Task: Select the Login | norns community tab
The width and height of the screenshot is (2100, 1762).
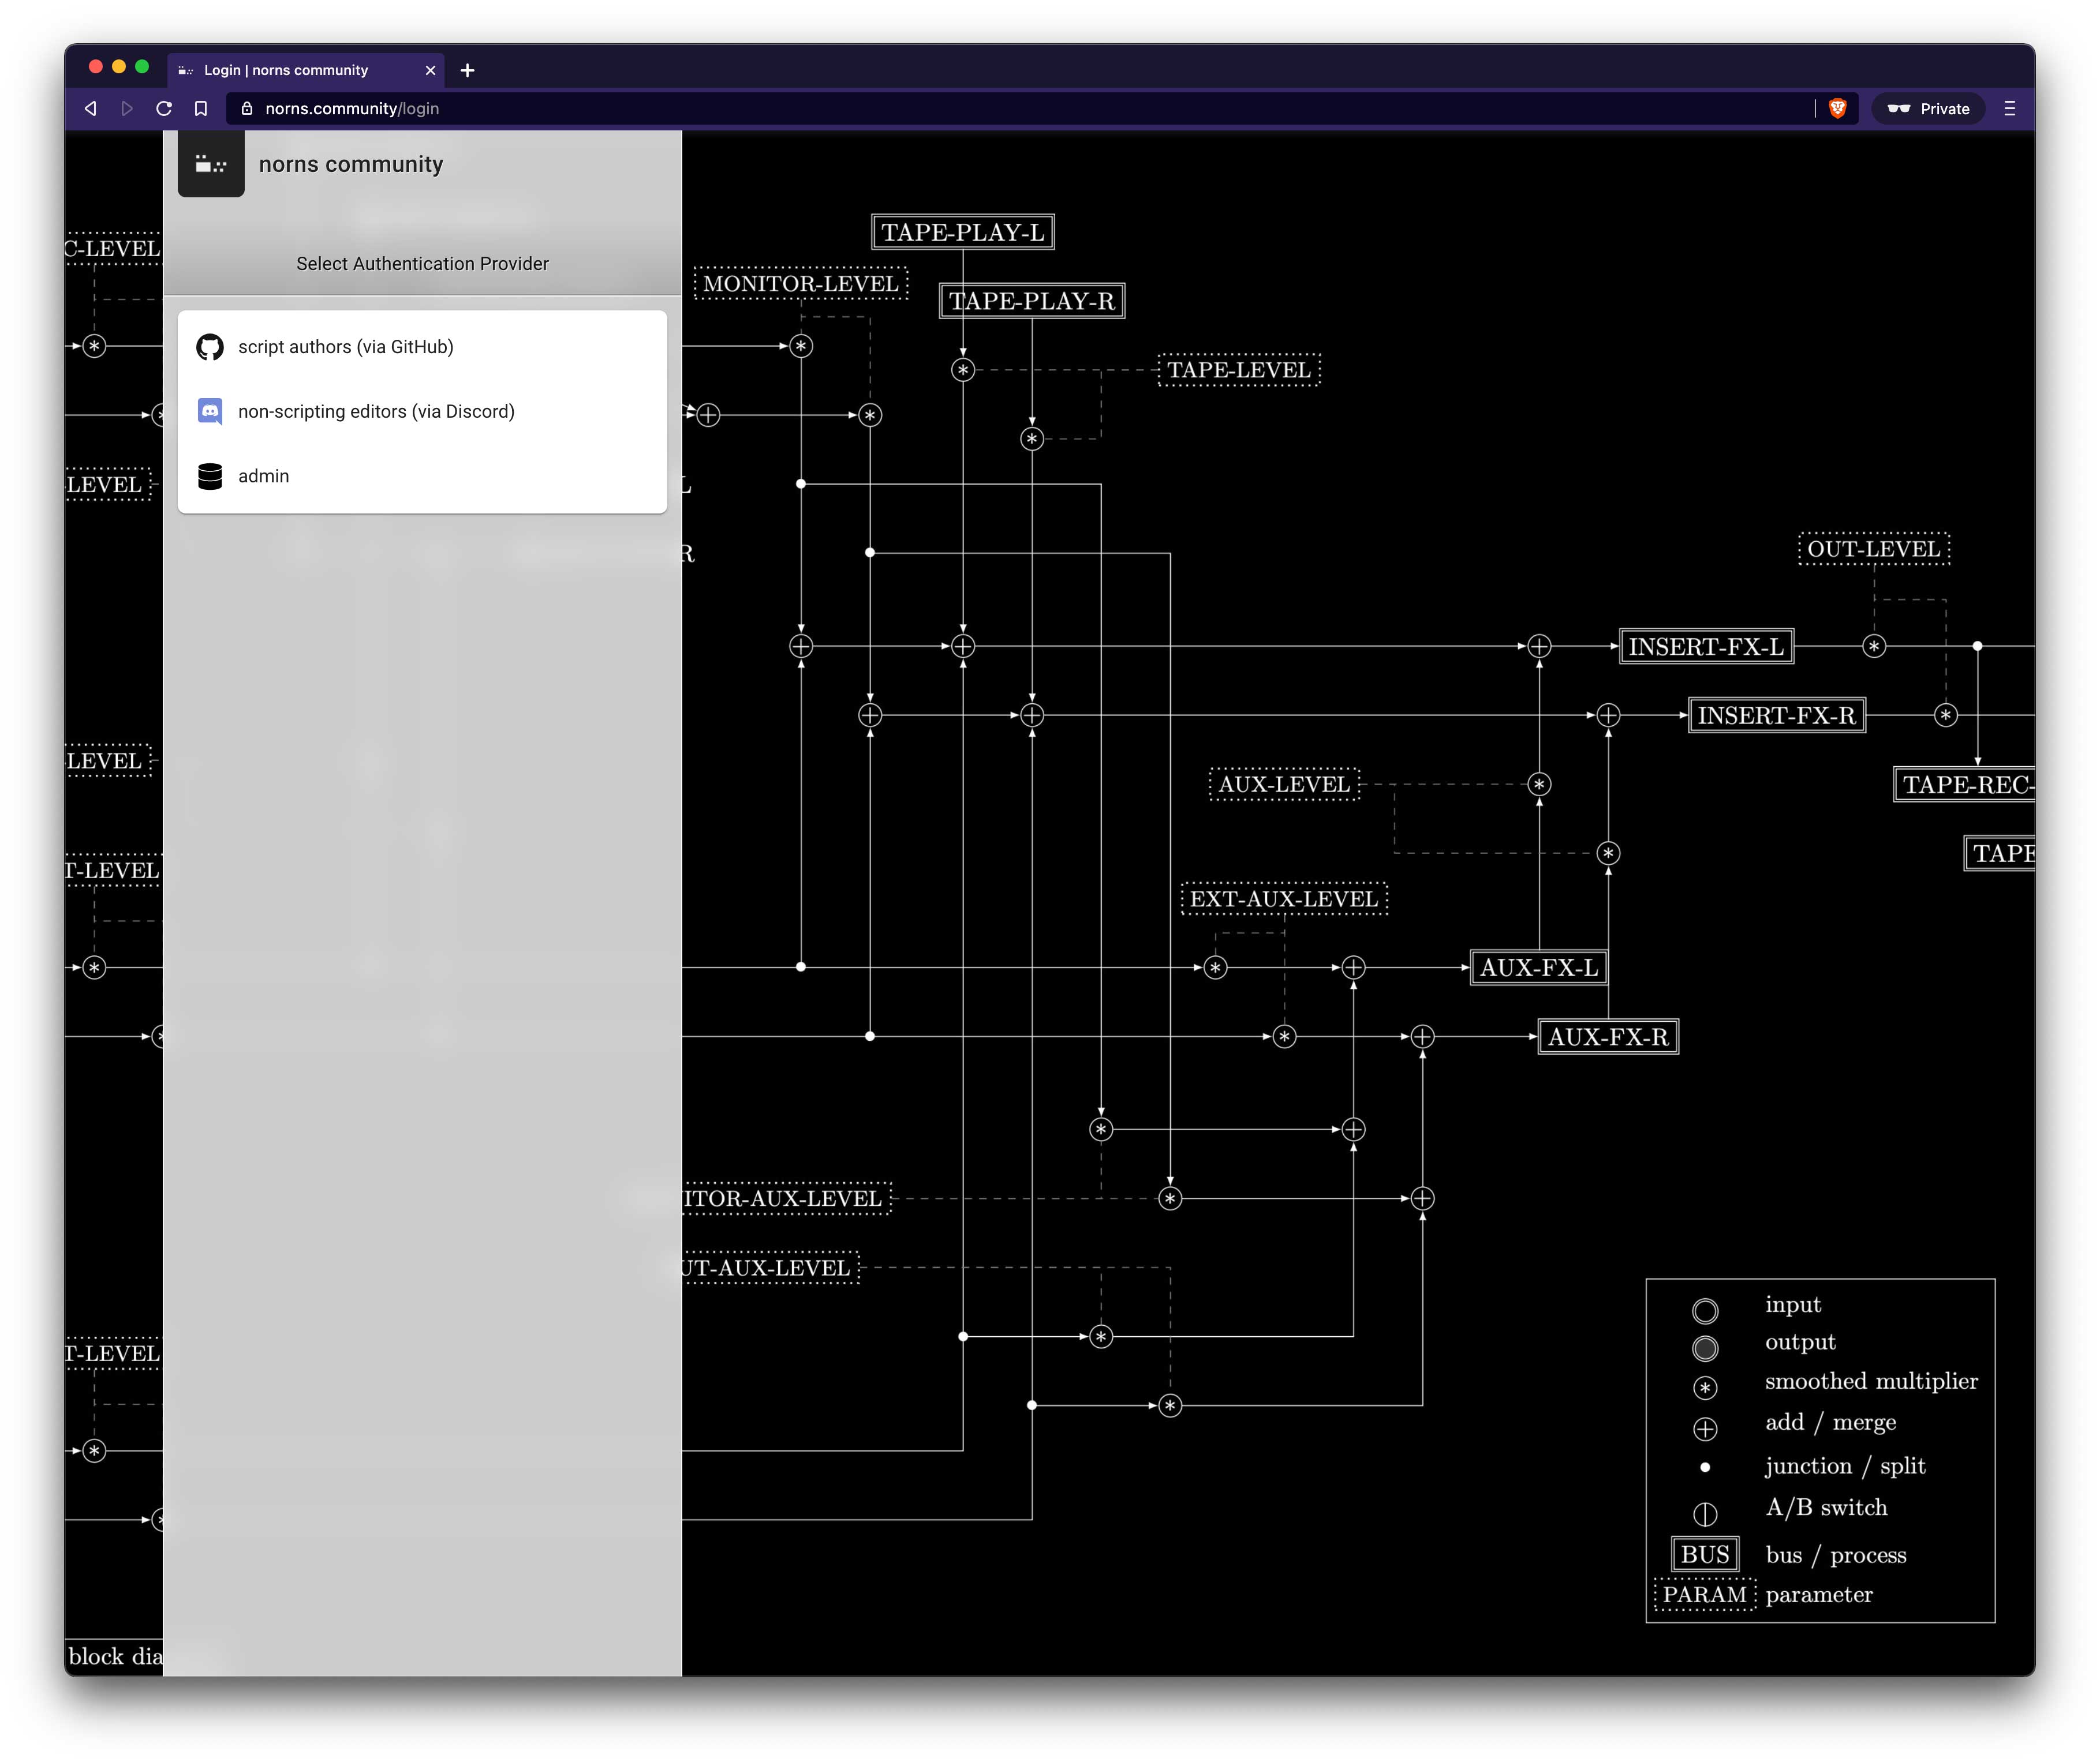Action: click(306, 70)
